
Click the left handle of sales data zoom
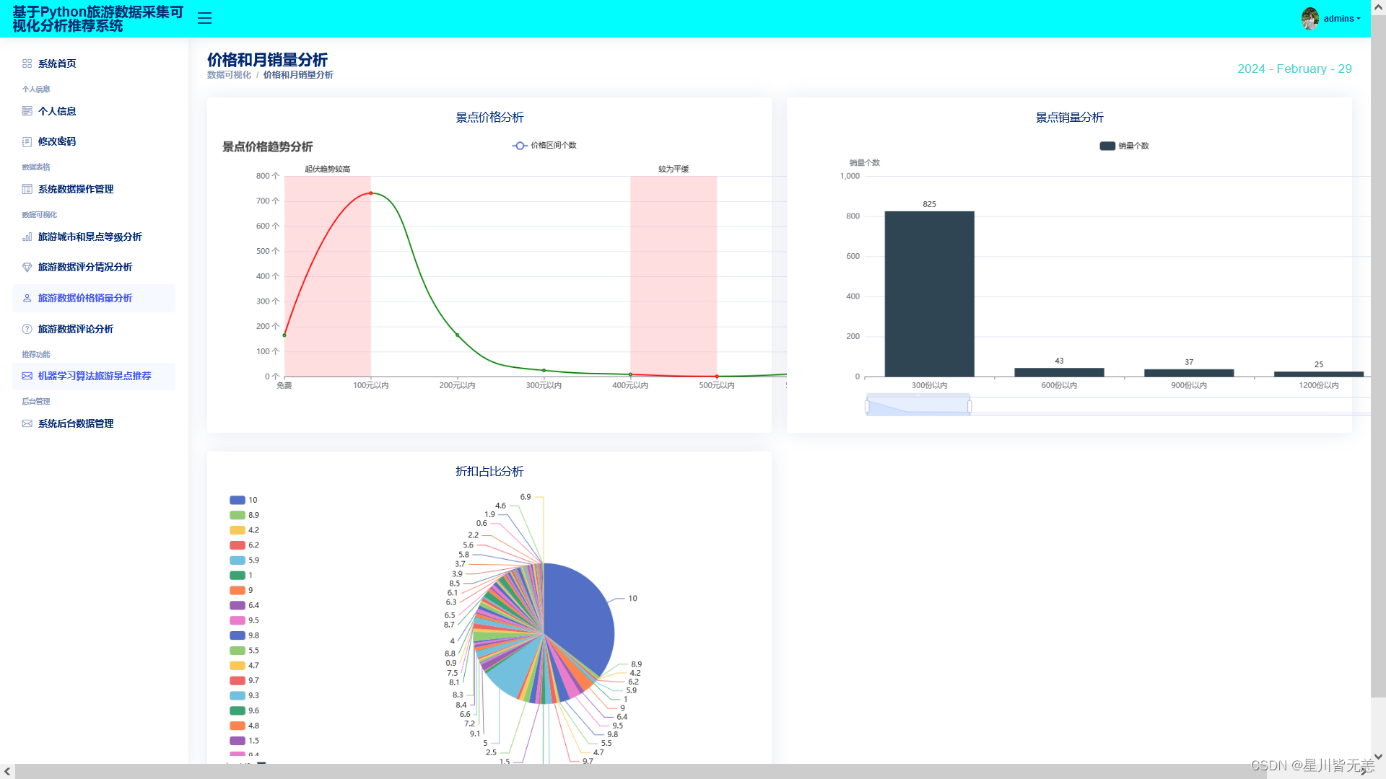[x=867, y=406]
